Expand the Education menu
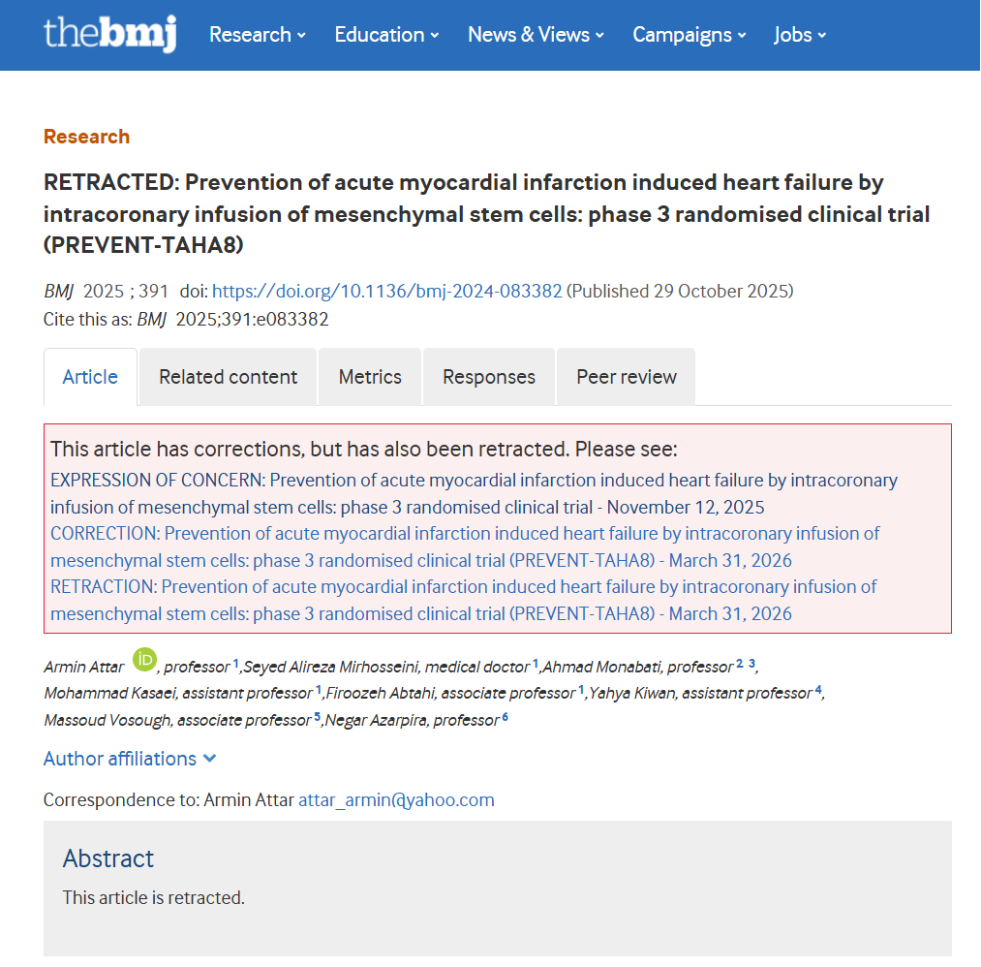Screen dimensions: 981x967 point(386,35)
